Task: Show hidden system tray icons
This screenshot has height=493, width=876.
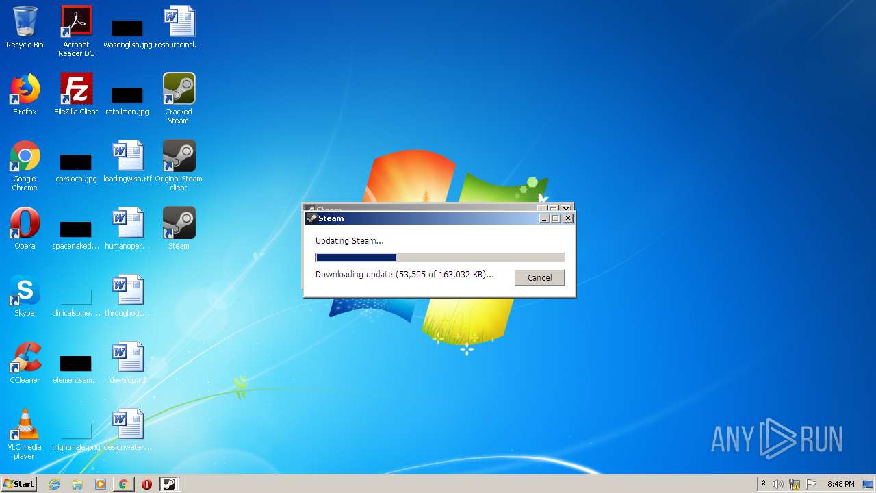Action: point(763,483)
